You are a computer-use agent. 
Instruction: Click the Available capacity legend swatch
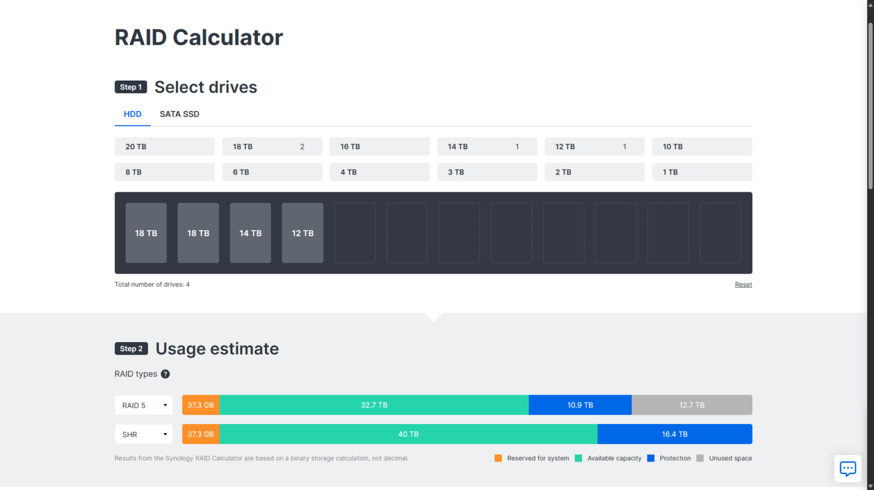tap(579, 458)
